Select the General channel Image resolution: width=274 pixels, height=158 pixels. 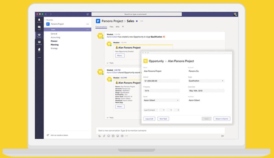pyautogui.click(x=54, y=34)
